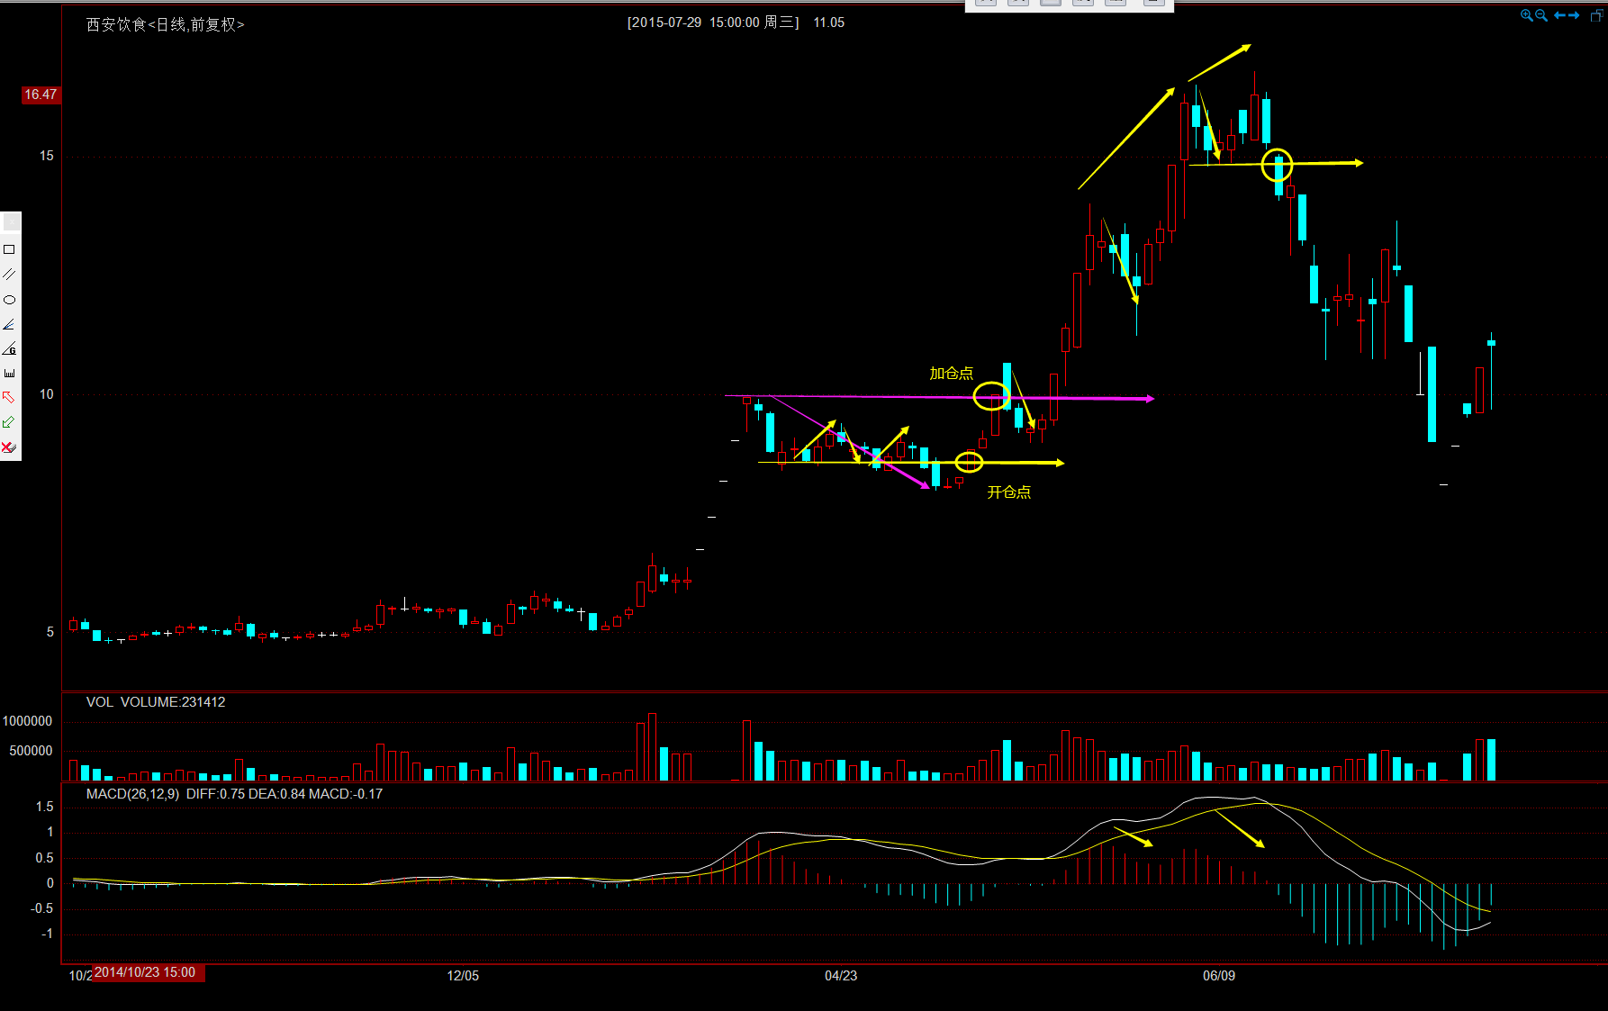Select the rectangle drawing tool
The height and width of the screenshot is (1011, 1608).
pyautogui.click(x=9, y=249)
